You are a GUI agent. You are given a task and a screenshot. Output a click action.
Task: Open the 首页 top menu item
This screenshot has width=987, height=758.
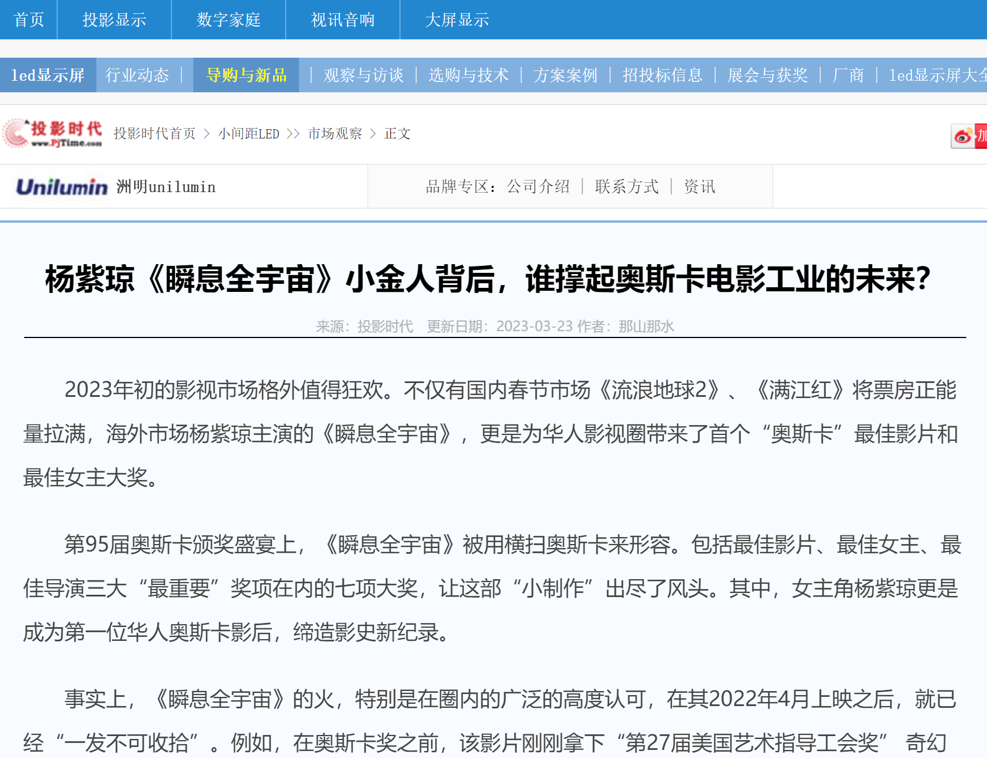[x=29, y=20]
